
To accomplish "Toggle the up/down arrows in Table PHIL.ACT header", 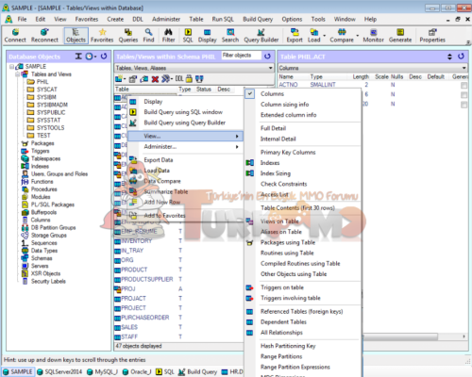I will pos(449,57).
